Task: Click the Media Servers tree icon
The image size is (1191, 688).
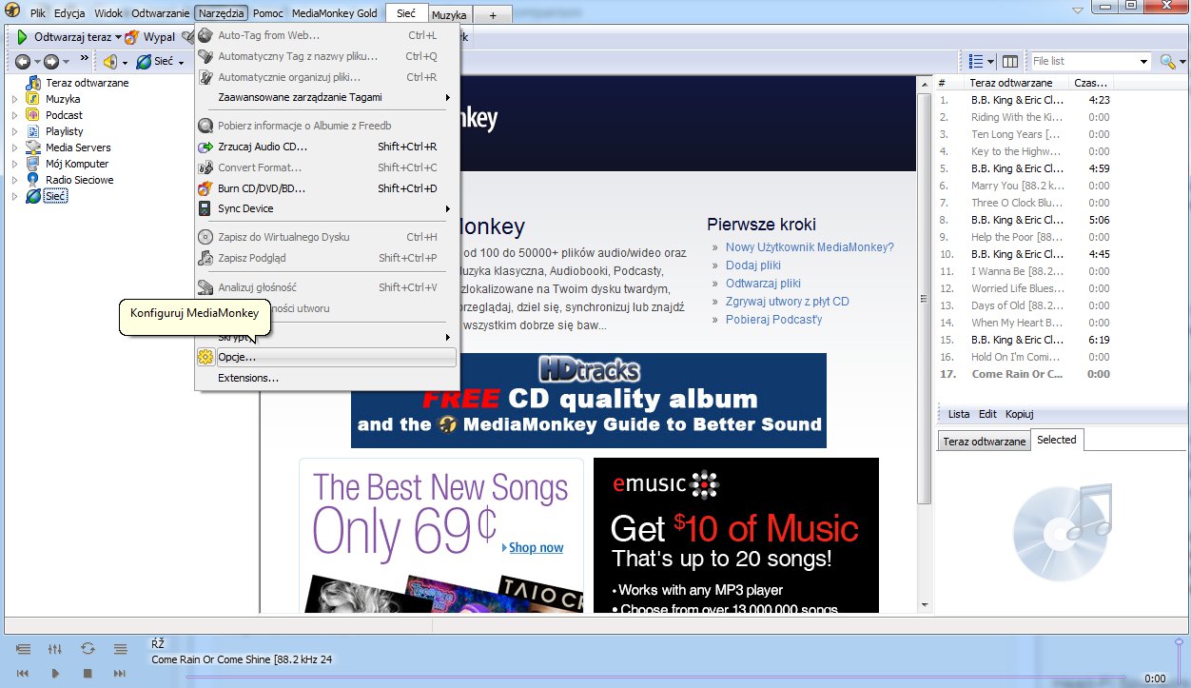Action: (33, 147)
